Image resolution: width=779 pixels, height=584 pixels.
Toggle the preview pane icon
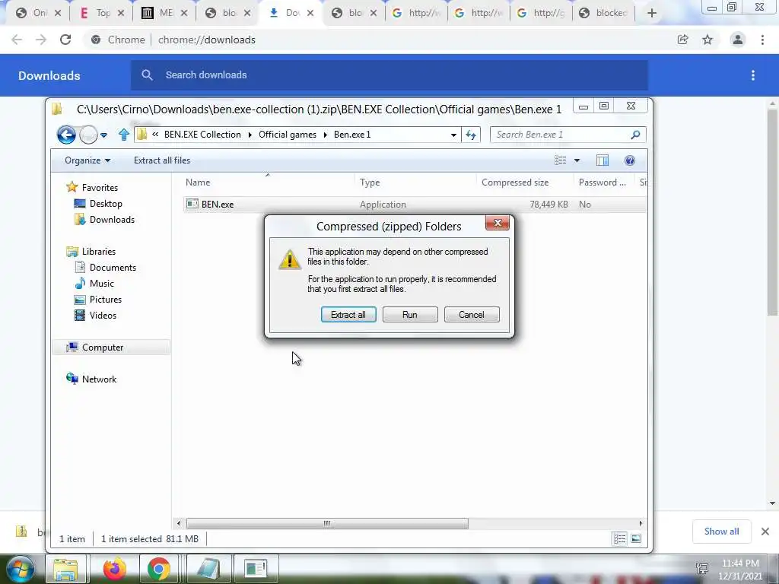[x=603, y=160]
